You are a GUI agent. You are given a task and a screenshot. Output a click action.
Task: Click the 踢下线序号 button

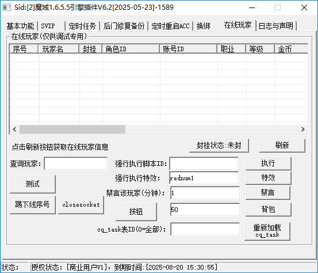coord(33,205)
